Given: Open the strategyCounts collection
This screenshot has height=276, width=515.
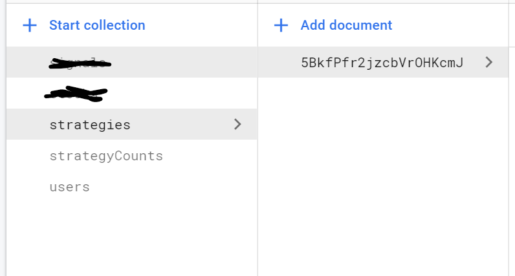Looking at the screenshot, I should pos(106,156).
